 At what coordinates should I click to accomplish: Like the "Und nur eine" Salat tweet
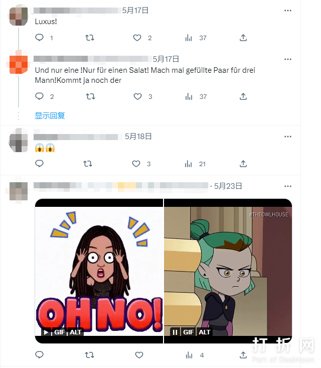(x=137, y=96)
